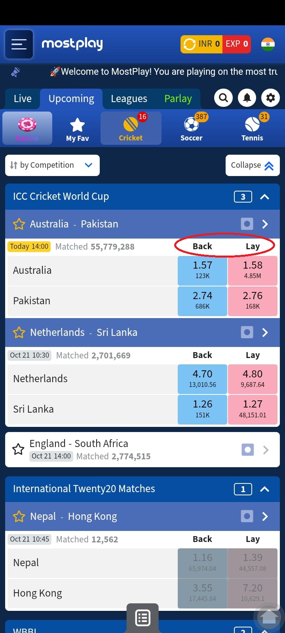Select Australia back odds 1.57
The image size is (285, 633).
coord(202,270)
